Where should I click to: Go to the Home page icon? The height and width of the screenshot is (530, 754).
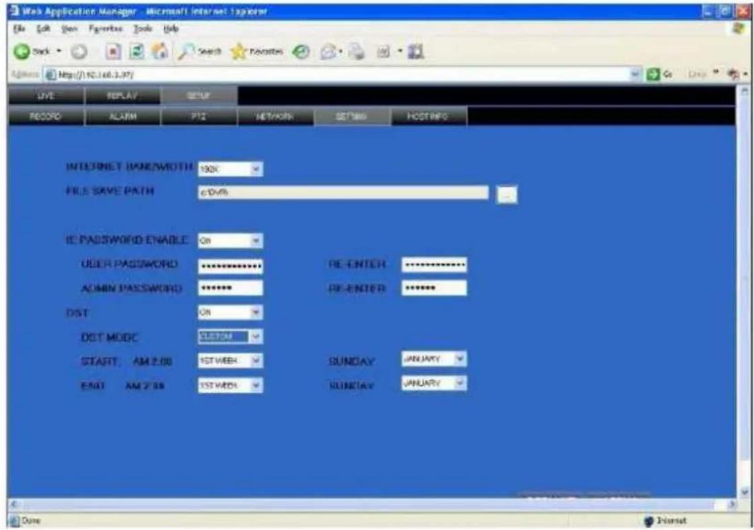(160, 51)
